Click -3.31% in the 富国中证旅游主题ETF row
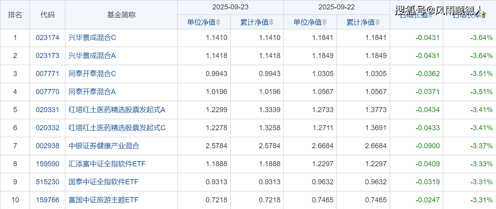Image resolution: width=496 pixels, height=209 pixels. coord(481,200)
